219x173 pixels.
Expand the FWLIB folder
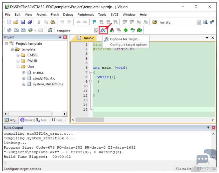pyautogui.click(x=18, y=61)
